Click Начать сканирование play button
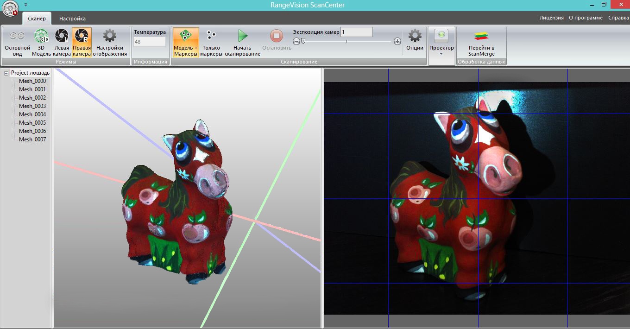The image size is (630, 329). pos(242,42)
